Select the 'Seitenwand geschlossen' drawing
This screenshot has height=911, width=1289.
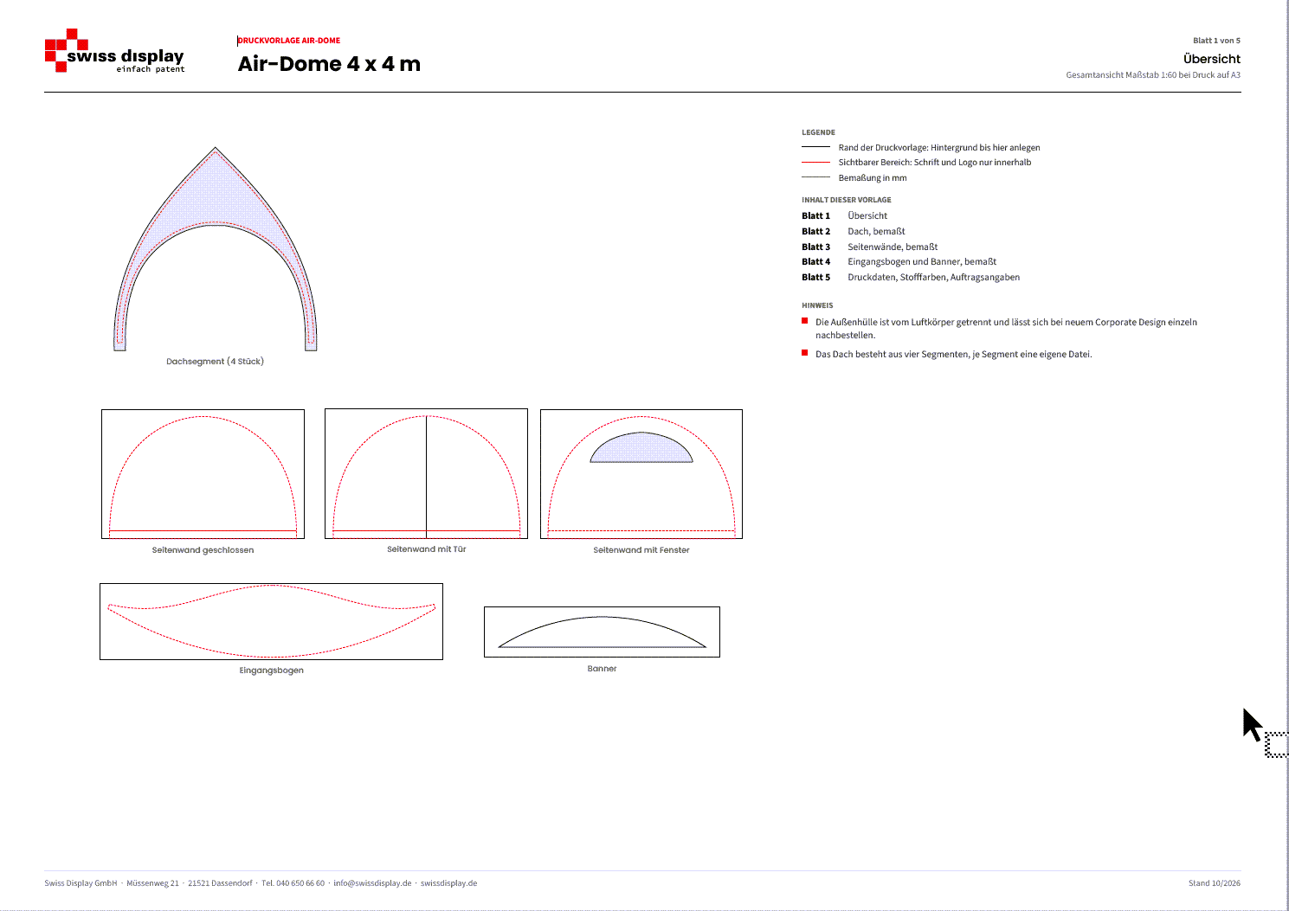[203, 474]
